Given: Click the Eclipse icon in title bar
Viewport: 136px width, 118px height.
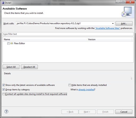Looking at the screenshot, I should (x=3, y=3).
